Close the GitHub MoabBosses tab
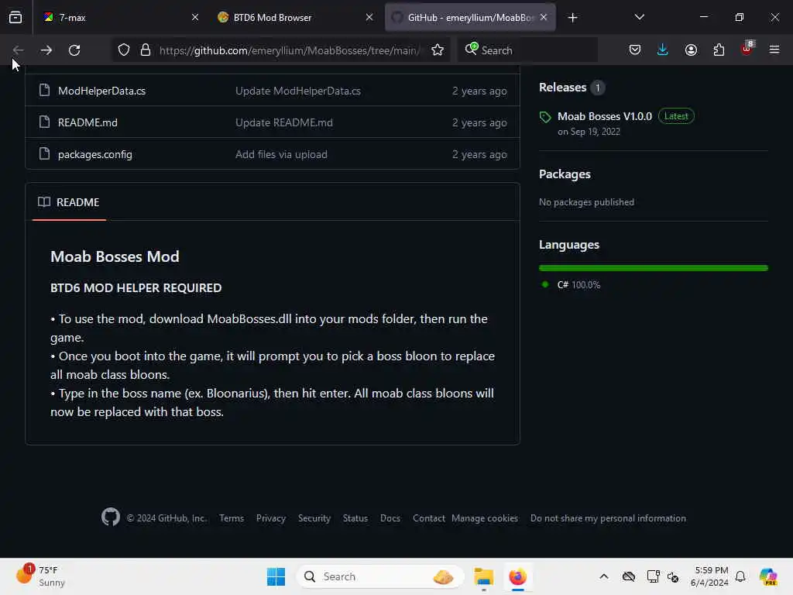This screenshot has height=595, width=793. pyautogui.click(x=544, y=17)
